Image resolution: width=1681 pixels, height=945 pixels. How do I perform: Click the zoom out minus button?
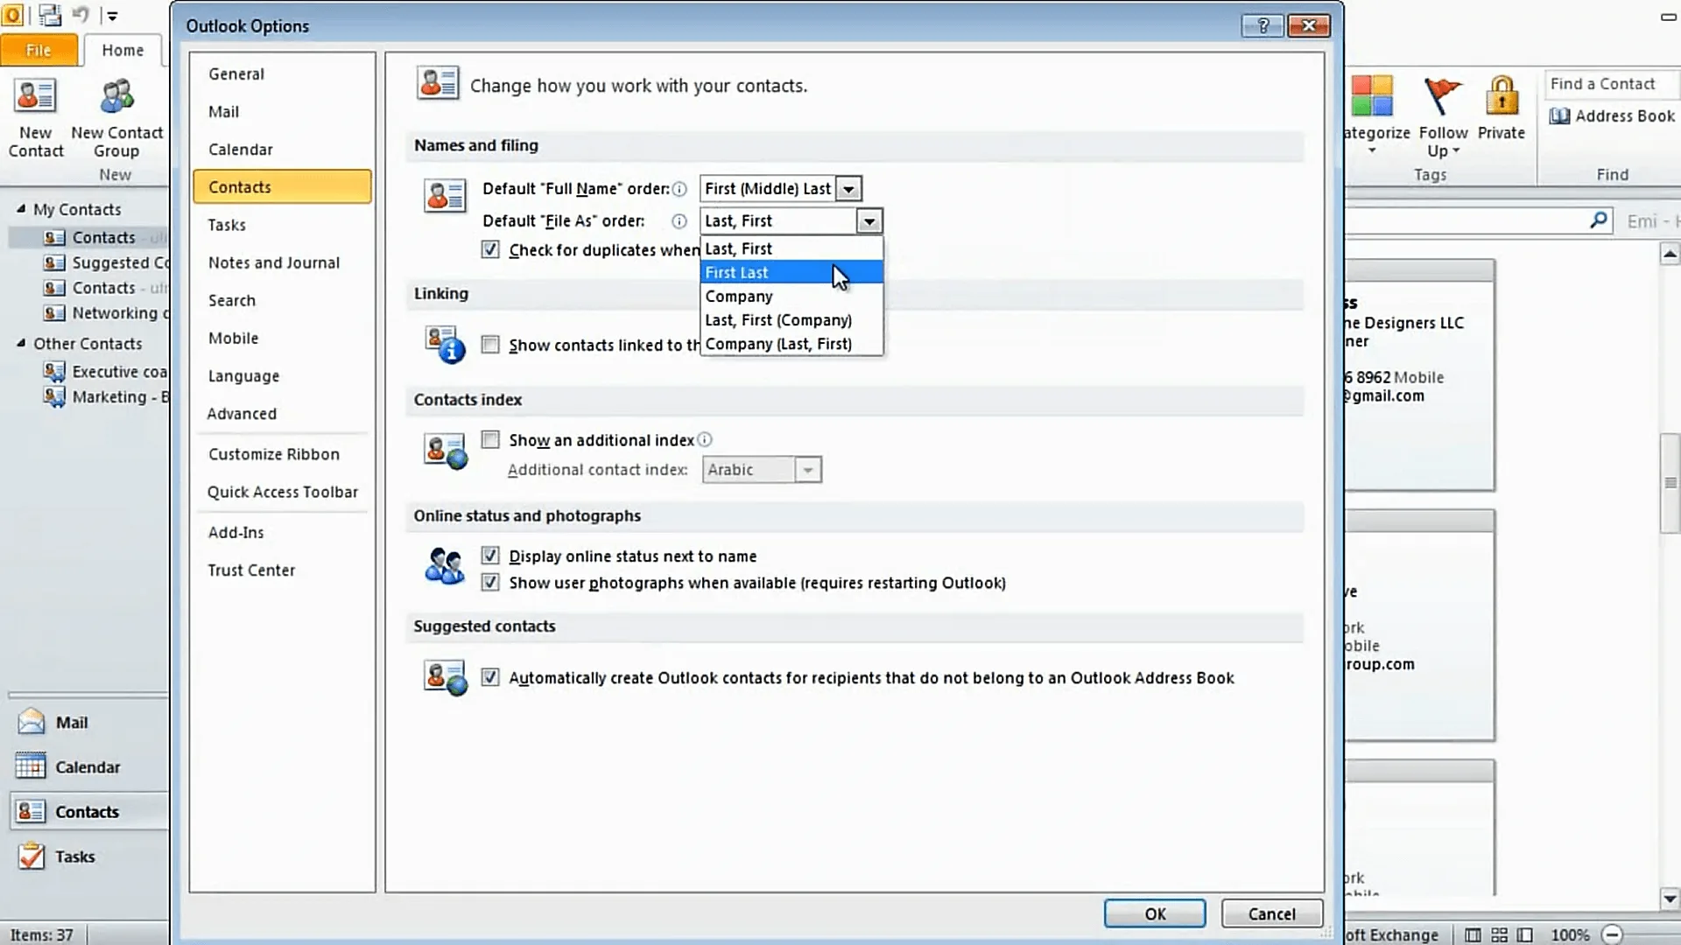pos(1612,935)
